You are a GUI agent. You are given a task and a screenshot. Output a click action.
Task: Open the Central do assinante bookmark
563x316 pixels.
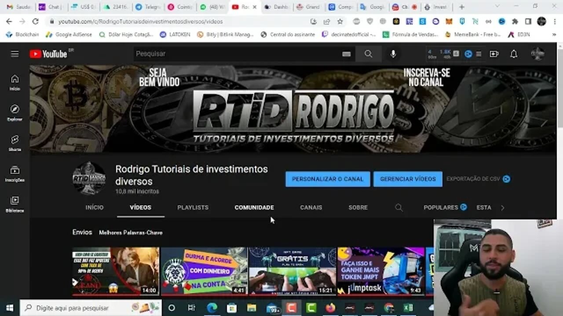click(288, 34)
